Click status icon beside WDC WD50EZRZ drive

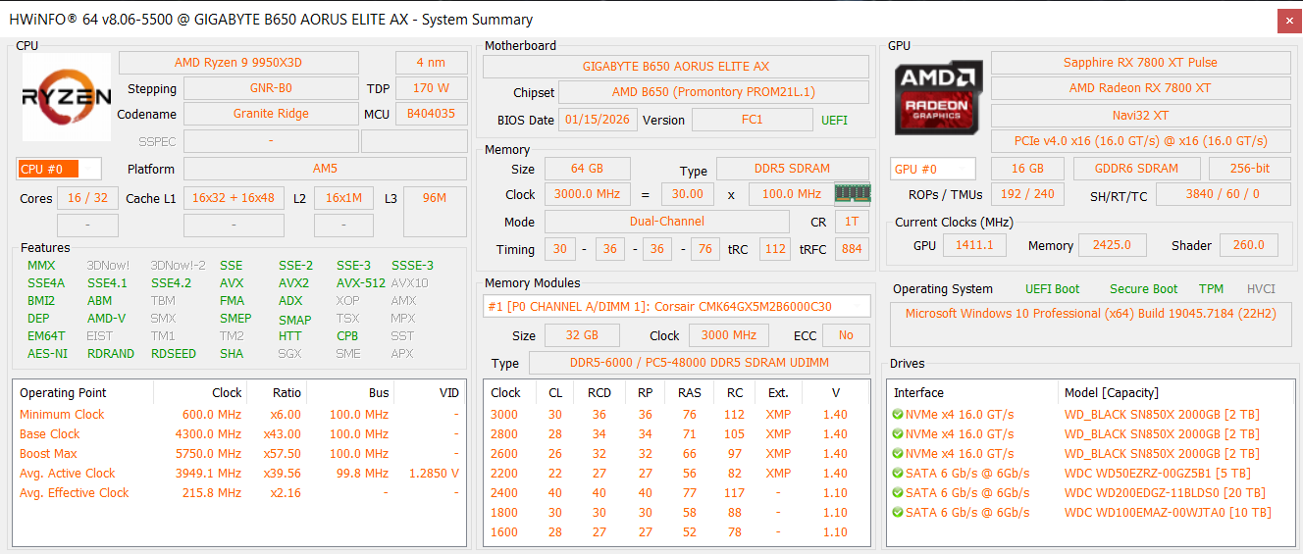pos(898,474)
